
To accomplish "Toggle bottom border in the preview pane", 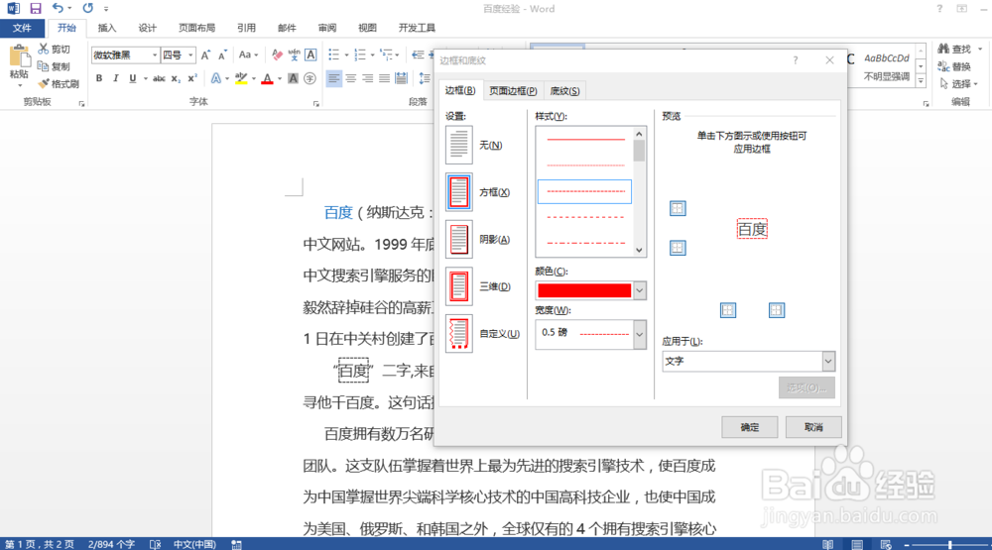I will coord(678,247).
